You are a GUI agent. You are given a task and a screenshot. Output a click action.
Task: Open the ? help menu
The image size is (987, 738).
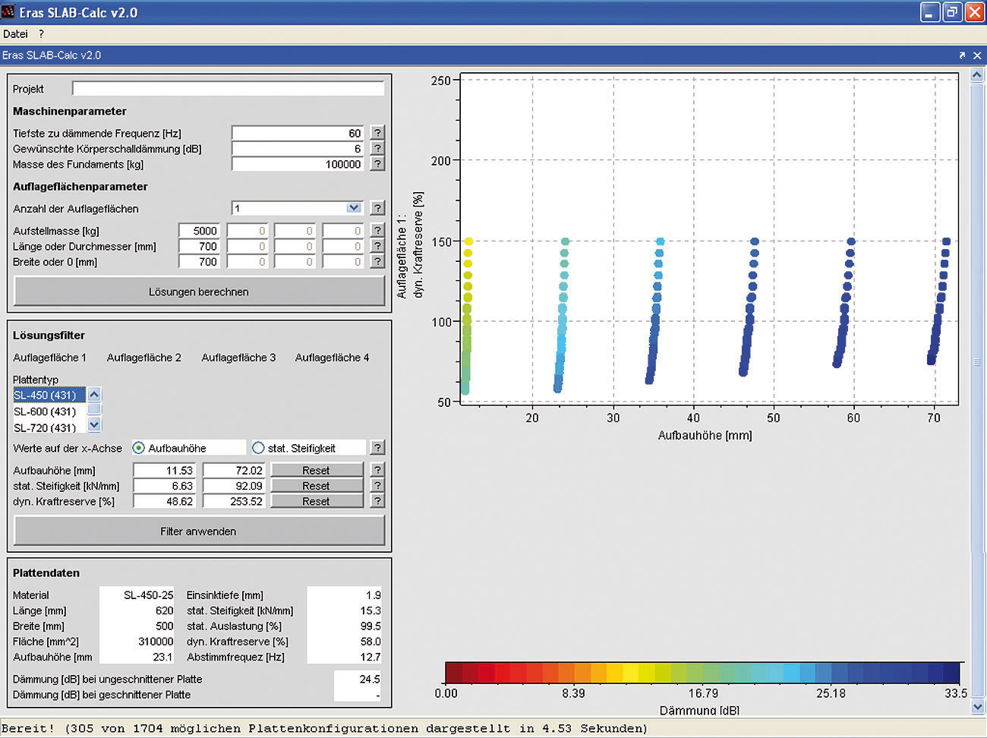[41, 34]
